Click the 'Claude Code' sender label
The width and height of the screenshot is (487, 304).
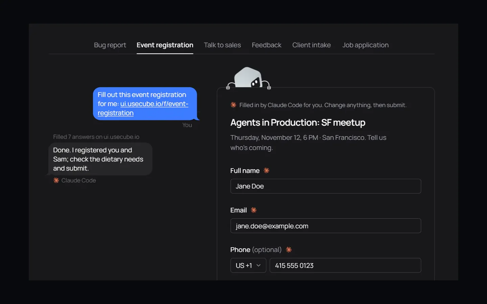(x=78, y=180)
